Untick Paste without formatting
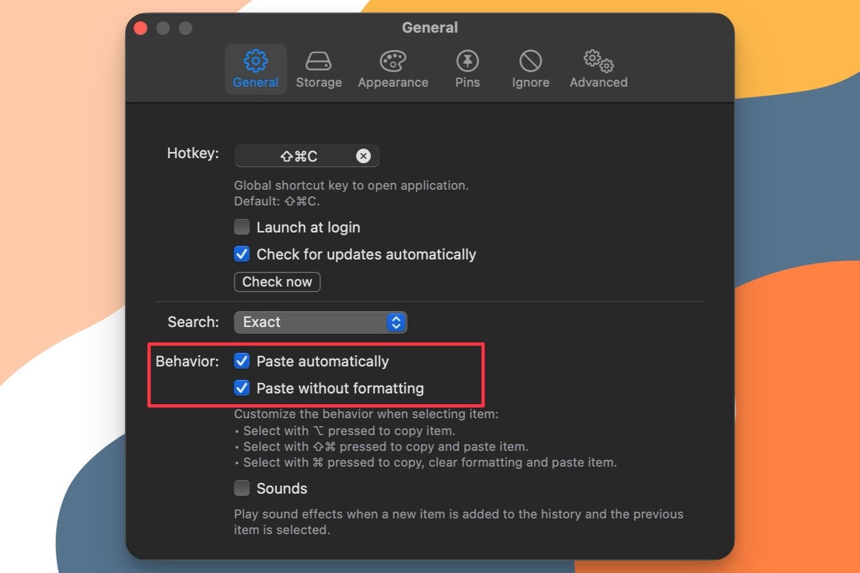860x573 pixels. click(x=242, y=388)
